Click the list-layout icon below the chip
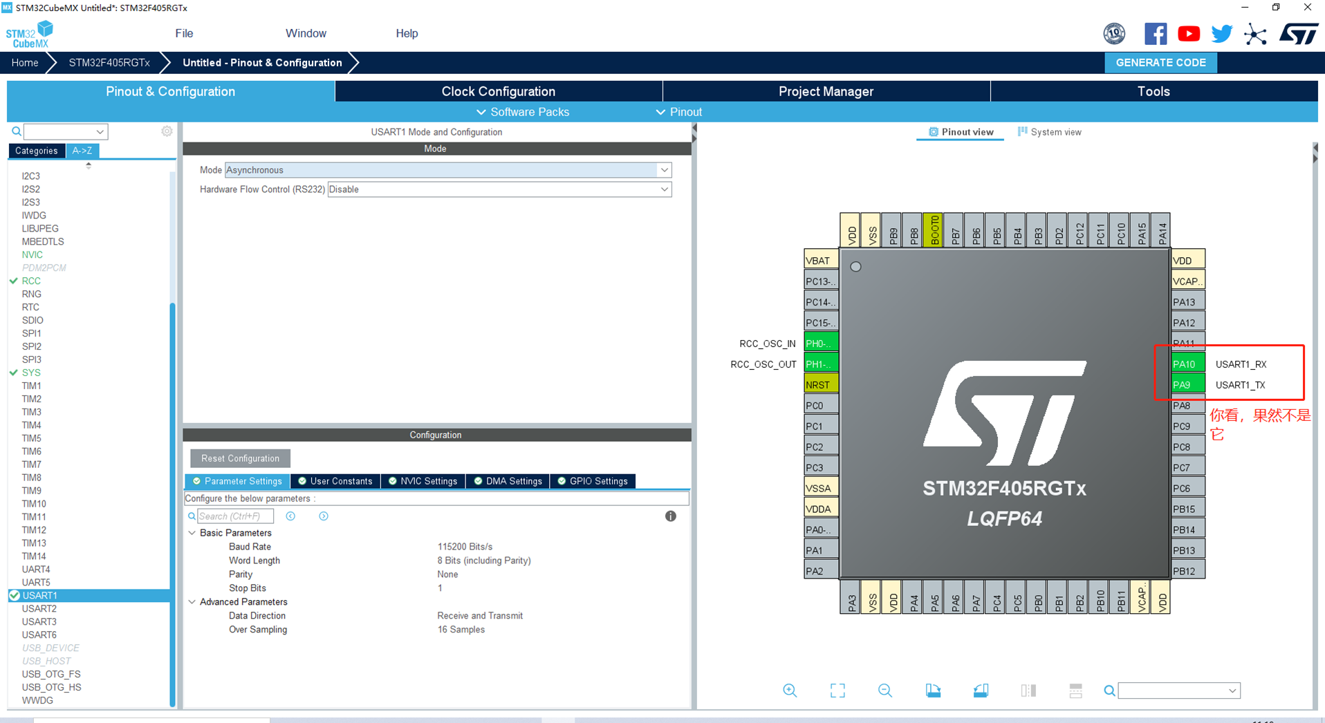1325x723 pixels. tap(1075, 691)
